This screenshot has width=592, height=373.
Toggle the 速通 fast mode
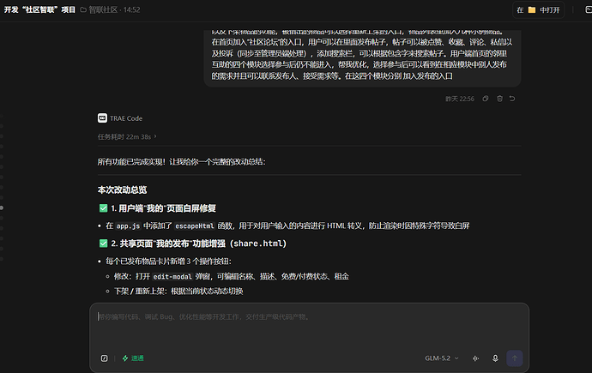(133, 358)
